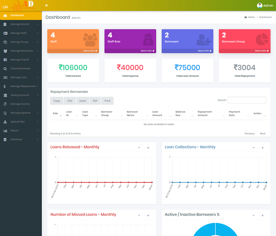Click the Copy export button
276x236 pixels.
click(57, 101)
